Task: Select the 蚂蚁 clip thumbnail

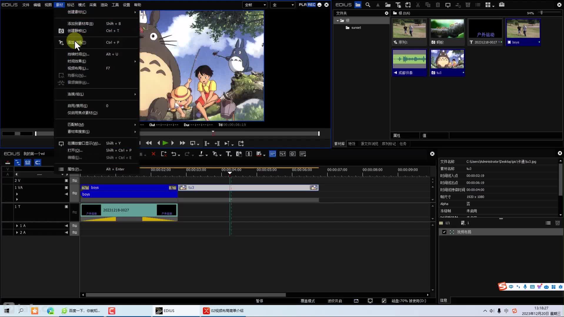Action: point(447,32)
